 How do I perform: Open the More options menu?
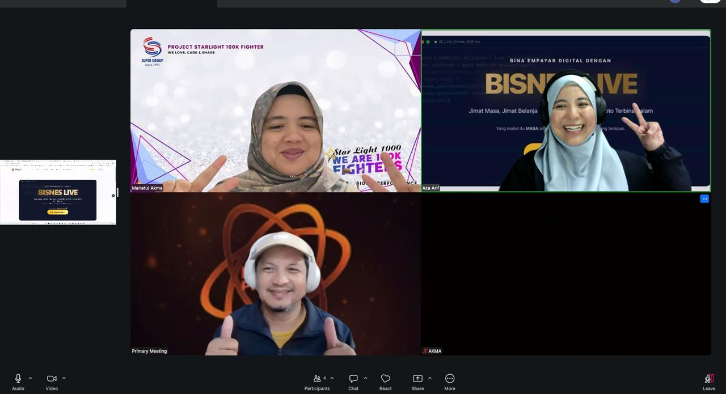click(450, 382)
